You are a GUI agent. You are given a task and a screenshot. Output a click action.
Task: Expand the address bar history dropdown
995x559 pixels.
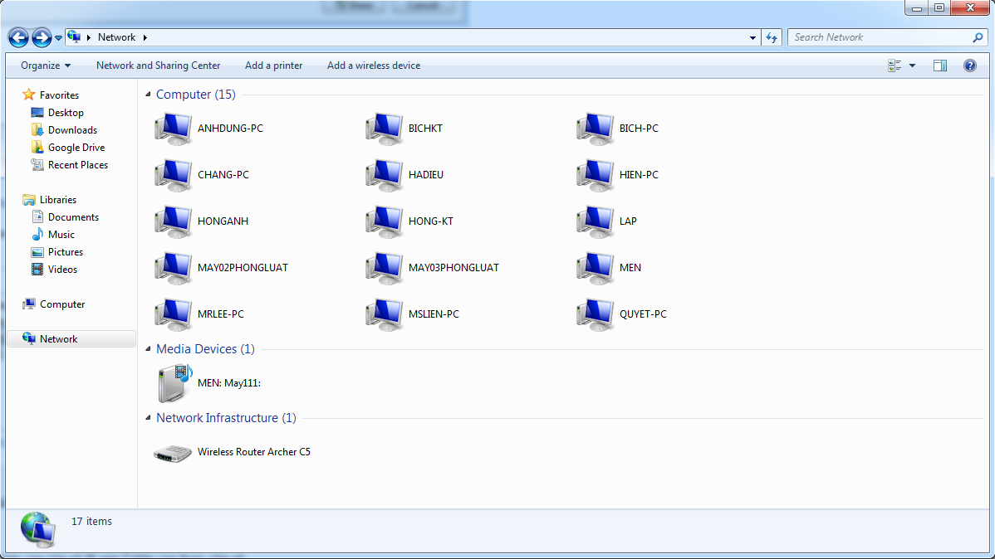coord(752,37)
